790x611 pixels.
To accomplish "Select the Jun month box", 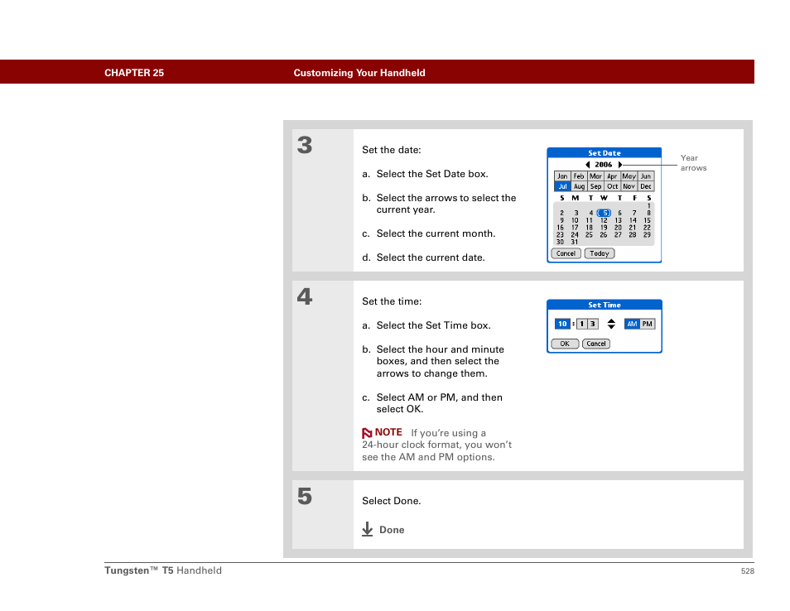I will pyautogui.click(x=646, y=176).
